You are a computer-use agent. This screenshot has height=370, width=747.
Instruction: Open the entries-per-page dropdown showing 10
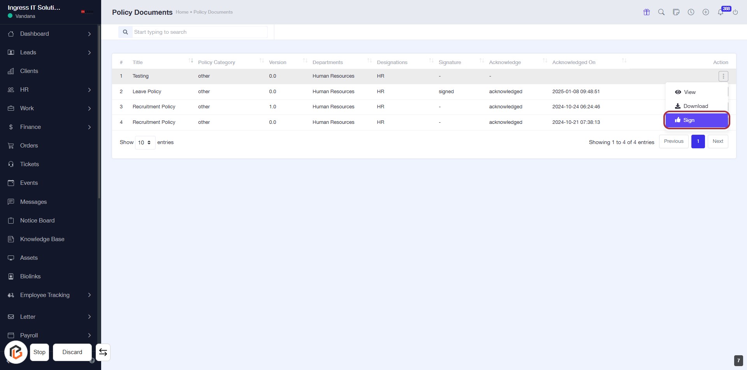145,142
